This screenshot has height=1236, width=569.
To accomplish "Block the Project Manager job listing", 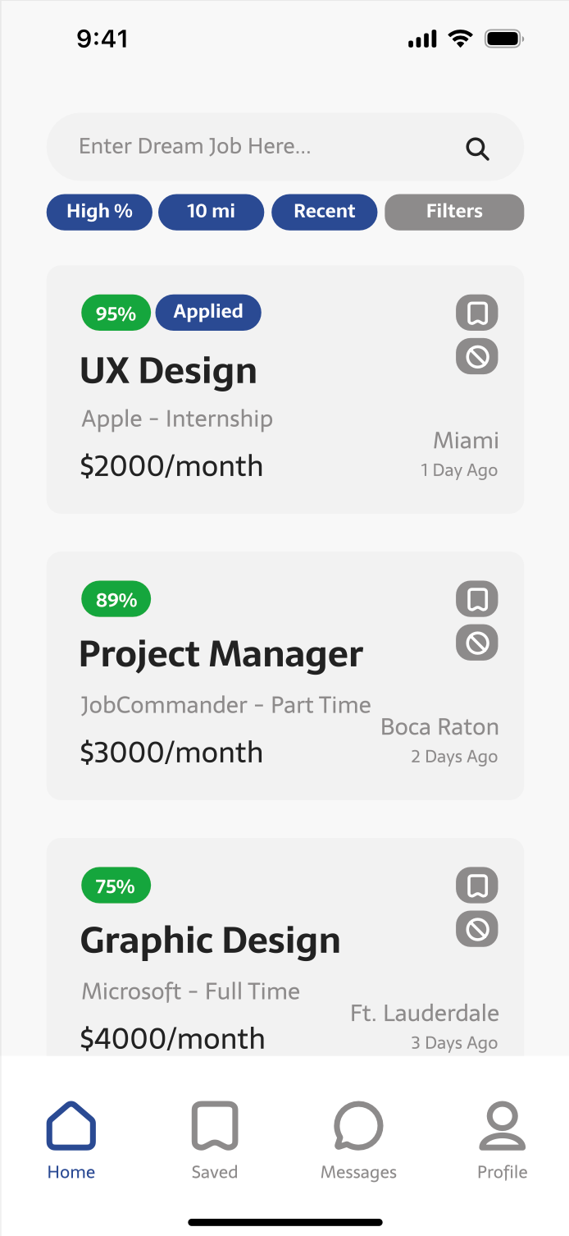I will coord(477,643).
